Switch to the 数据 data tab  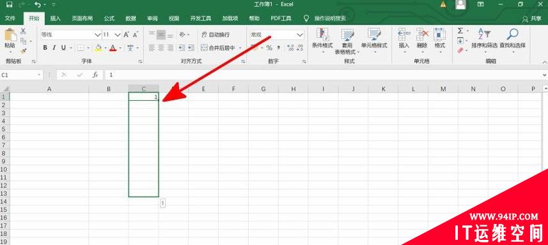(130, 19)
